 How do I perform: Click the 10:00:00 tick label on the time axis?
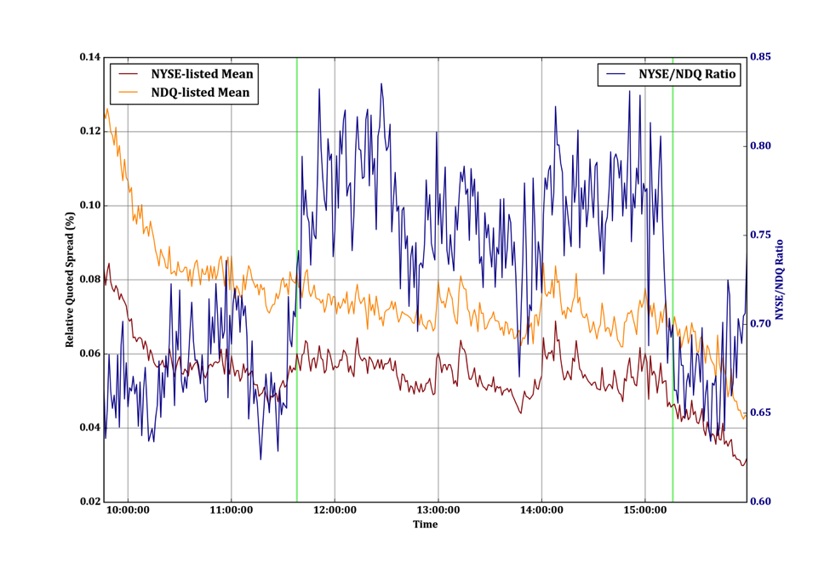pyautogui.click(x=128, y=511)
